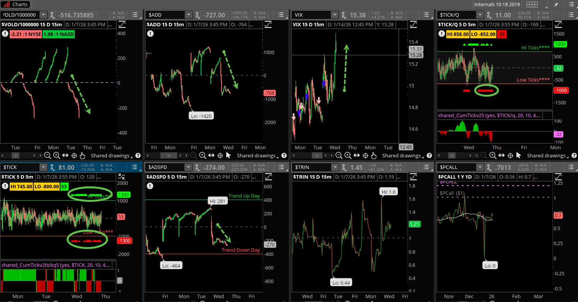The height and width of the screenshot is (302, 578).
Task: Toggle the pin icon in top bar
Action: (x=556, y=5)
